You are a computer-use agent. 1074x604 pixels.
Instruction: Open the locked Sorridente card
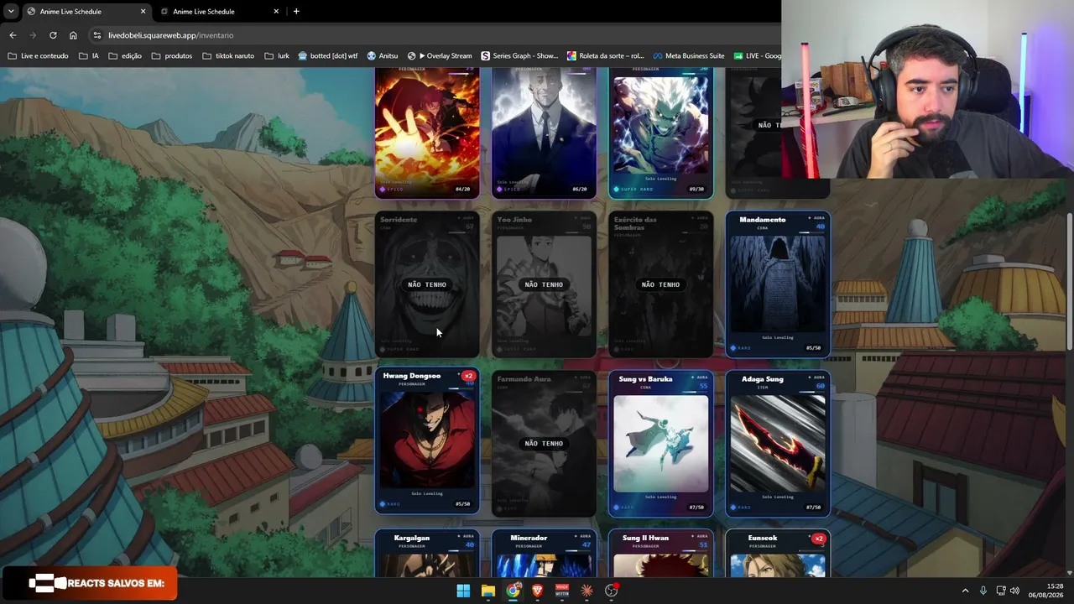coord(427,284)
